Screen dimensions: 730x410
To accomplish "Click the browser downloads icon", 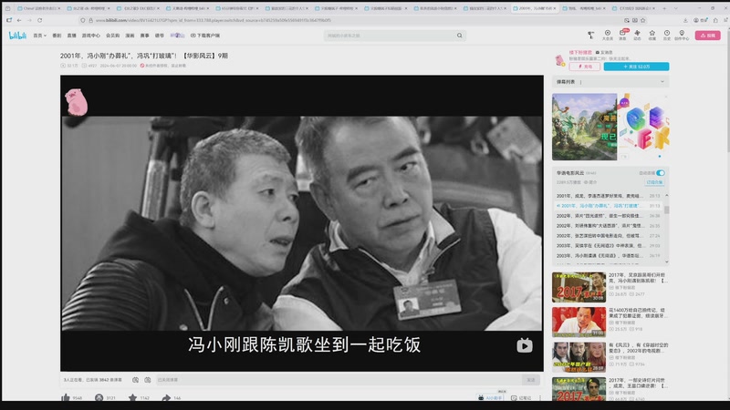I will [685, 20].
